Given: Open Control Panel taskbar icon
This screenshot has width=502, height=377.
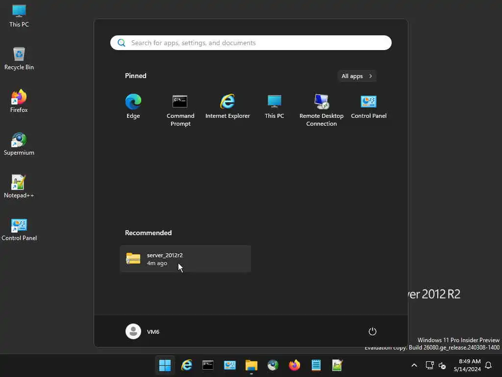Looking at the screenshot, I should tap(230, 365).
